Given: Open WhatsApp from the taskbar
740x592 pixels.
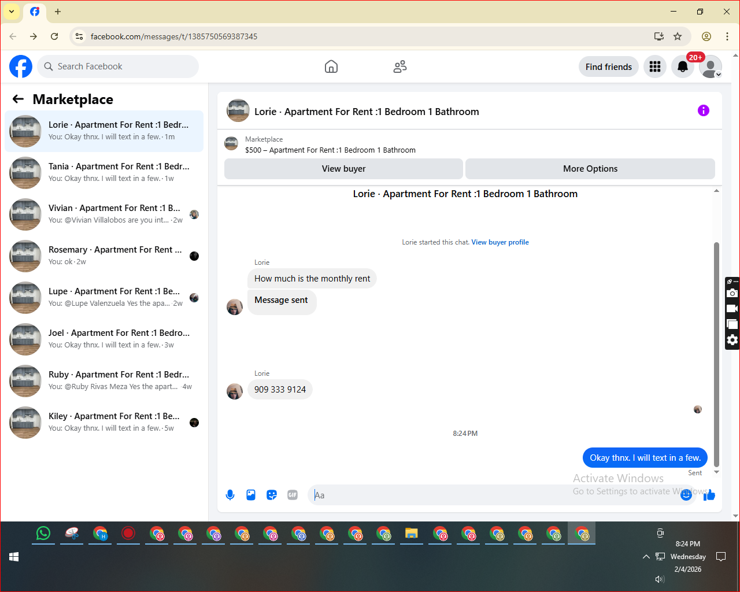Looking at the screenshot, I should (43, 534).
